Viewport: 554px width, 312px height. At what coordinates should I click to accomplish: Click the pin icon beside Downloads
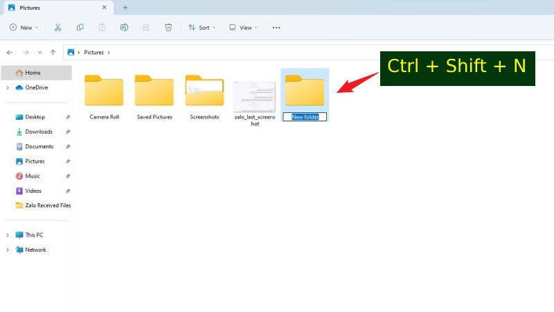[67, 132]
